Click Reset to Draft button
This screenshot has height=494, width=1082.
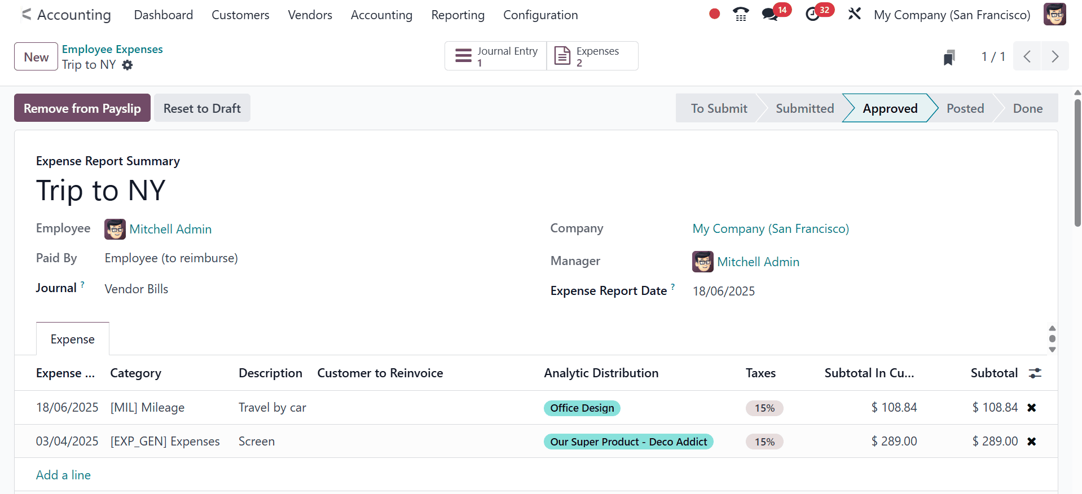(x=202, y=108)
